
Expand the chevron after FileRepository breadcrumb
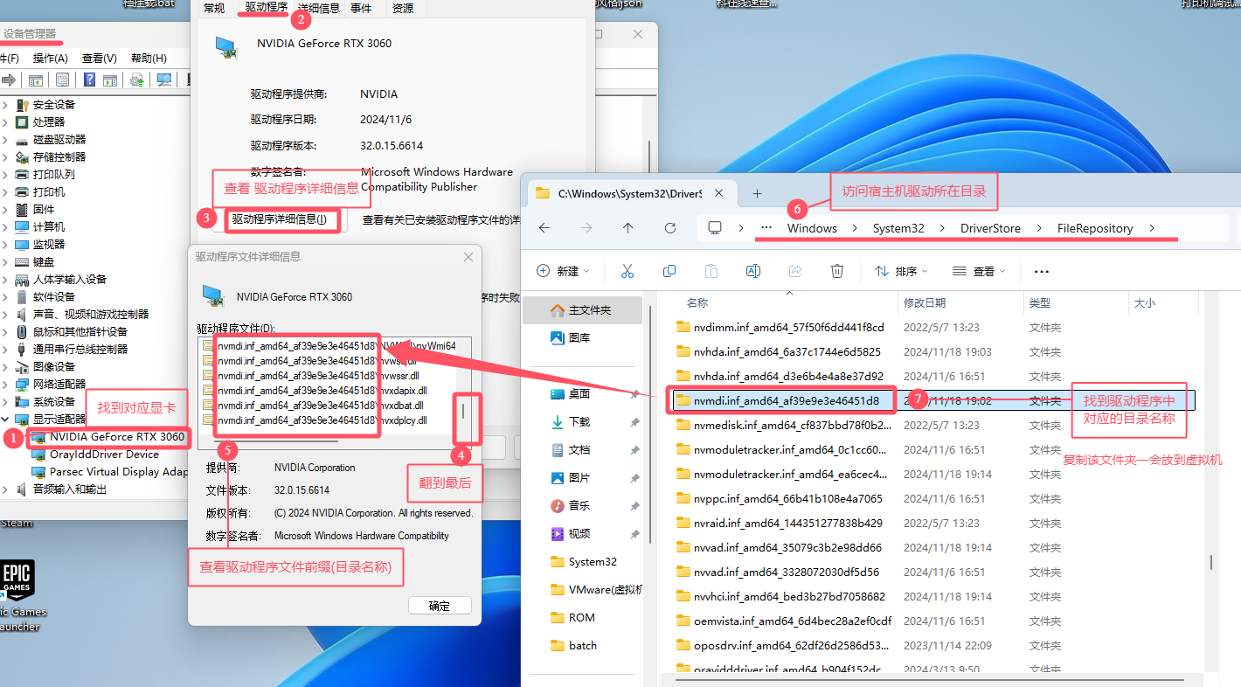point(1152,228)
